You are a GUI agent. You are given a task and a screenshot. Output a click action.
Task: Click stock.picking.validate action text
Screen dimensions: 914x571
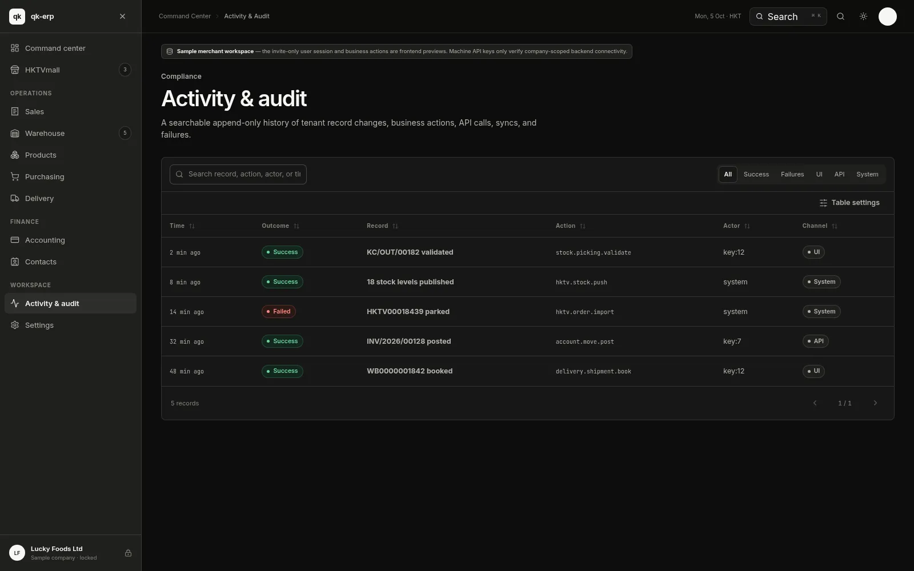click(x=594, y=252)
